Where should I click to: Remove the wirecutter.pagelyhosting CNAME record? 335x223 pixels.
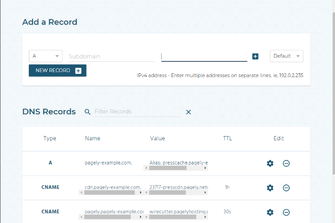pyautogui.click(x=286, y=212)
